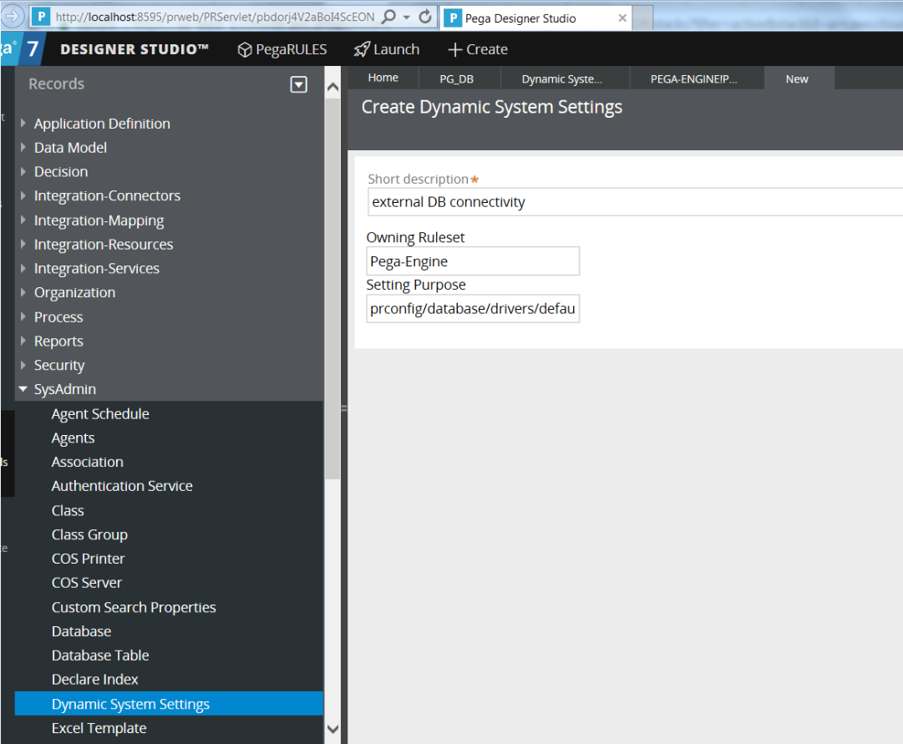Click the Pega 7 logo
903x744 pixels.
[22, 48]
